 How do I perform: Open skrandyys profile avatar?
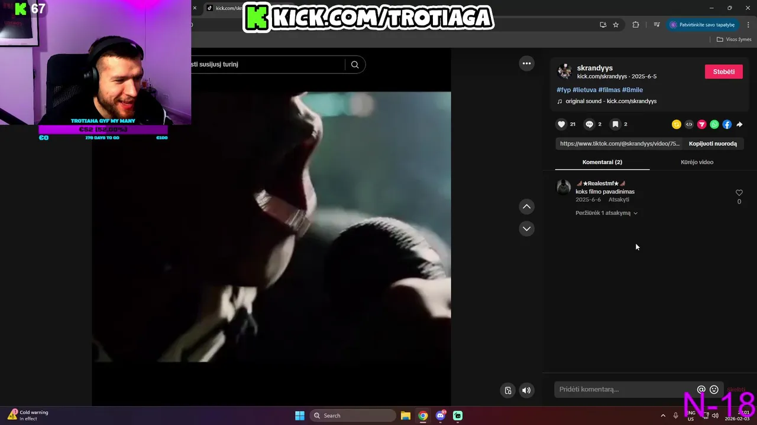565,71
